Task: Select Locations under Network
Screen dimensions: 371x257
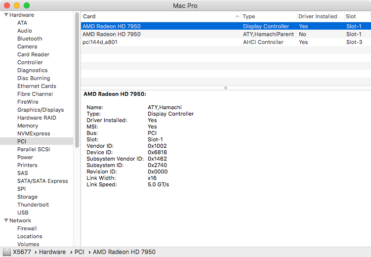Action: pos(30,236)
